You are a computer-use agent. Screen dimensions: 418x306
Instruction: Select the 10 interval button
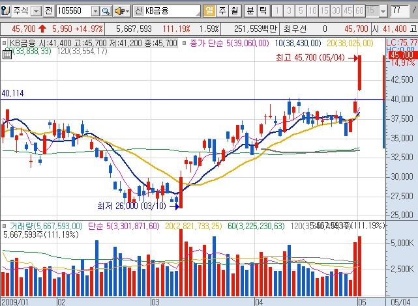(x=312, y=11)
